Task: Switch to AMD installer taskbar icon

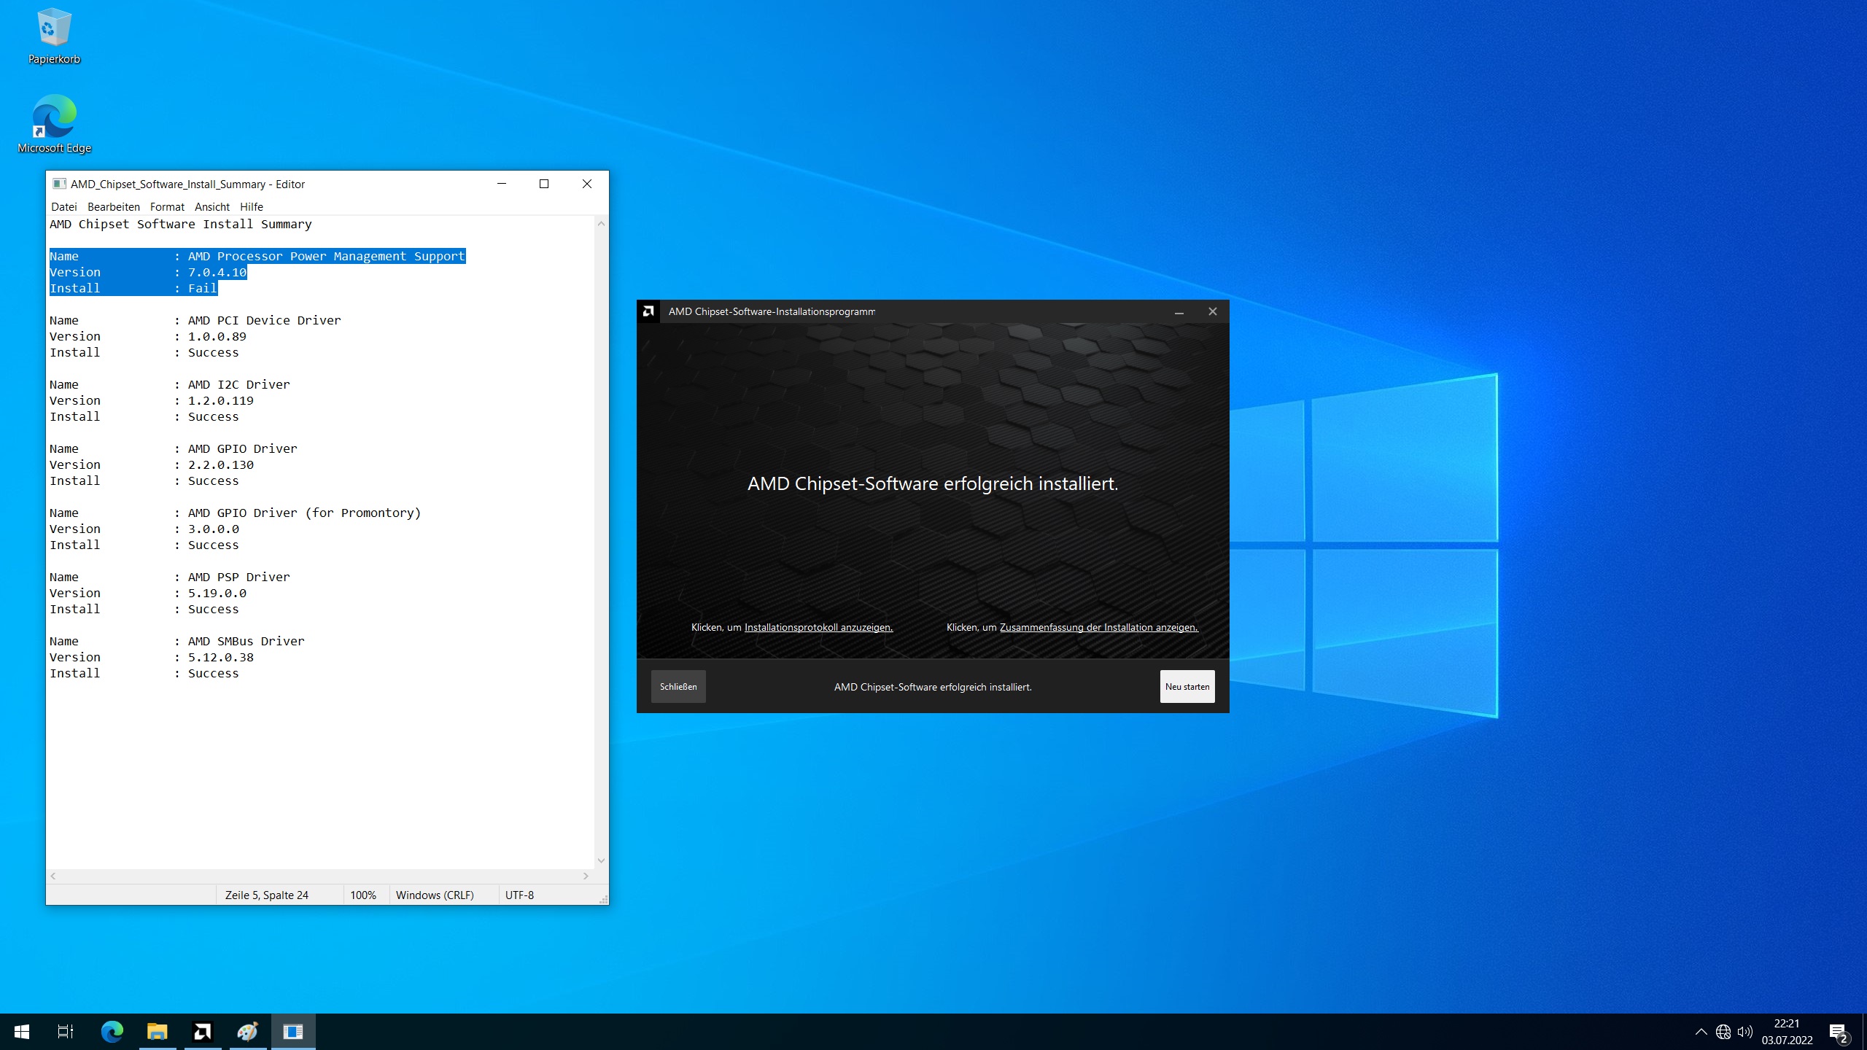Action: point(203,1031)
